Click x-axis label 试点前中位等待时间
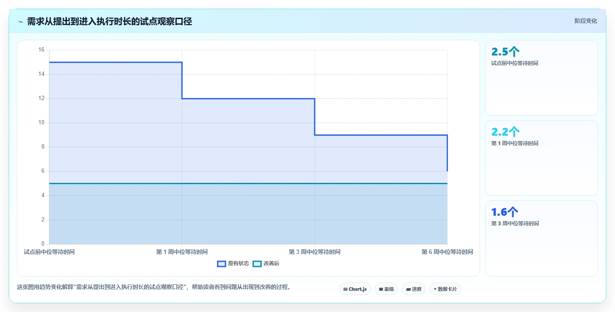Viewport: 615px width, 312px height. (x=49, y=252)
